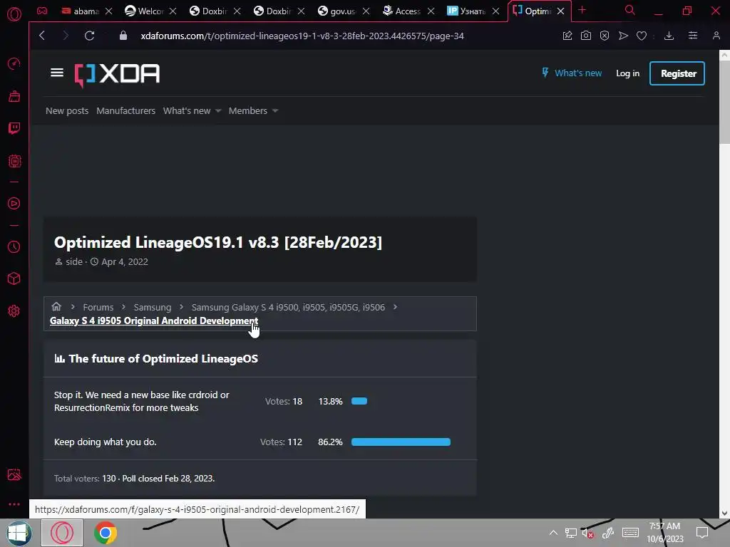Search tabs magnifier icon
The height and width of the screenshot is (547, 730).
[x=630, y=10]
